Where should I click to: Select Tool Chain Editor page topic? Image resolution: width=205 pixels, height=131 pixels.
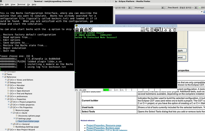(x=29, y=121)
